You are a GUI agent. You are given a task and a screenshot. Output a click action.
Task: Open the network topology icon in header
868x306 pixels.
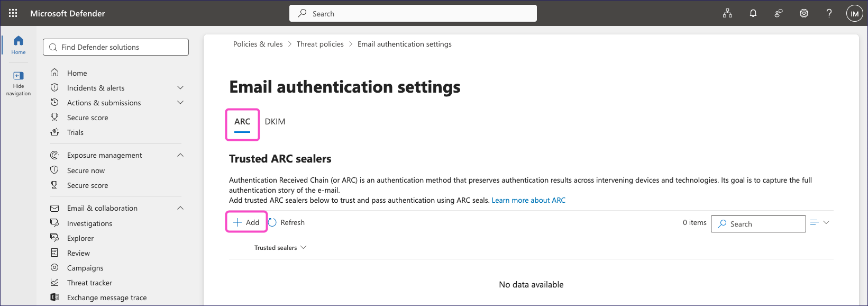click(x=728, y=14)
